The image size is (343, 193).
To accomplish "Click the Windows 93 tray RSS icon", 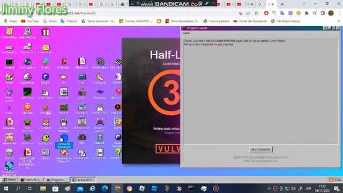I will coord(331,180).
